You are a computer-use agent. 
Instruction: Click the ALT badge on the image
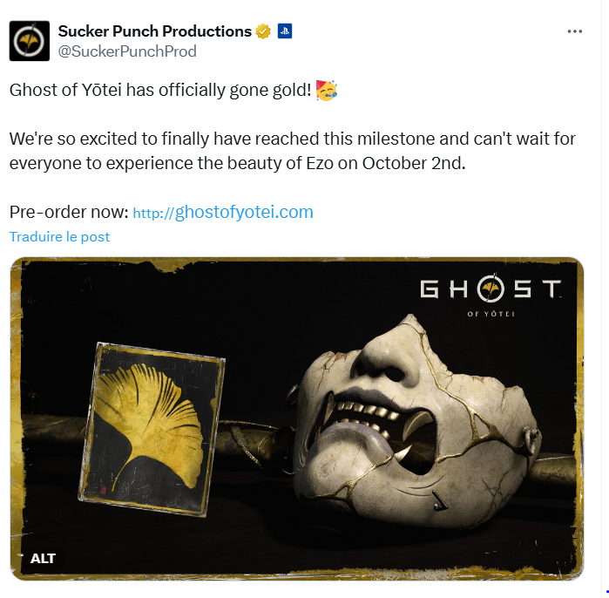pos(43,559)
